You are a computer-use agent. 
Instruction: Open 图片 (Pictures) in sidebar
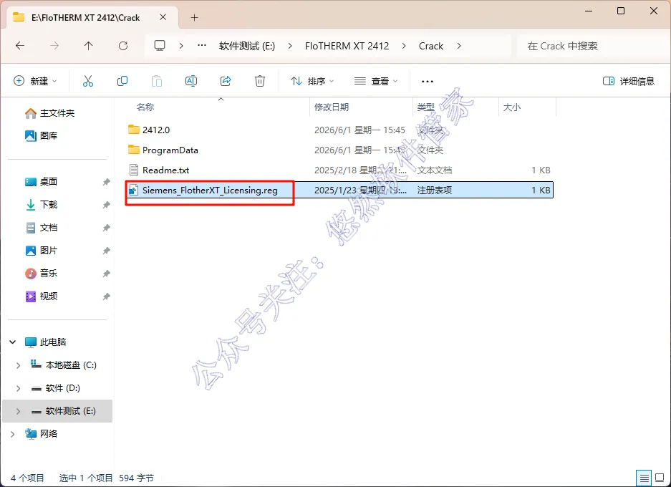click(41, 251)
